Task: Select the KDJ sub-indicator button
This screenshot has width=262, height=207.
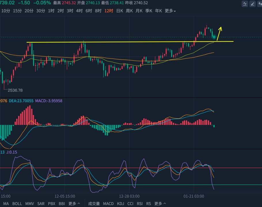Action: pos(120,204)
